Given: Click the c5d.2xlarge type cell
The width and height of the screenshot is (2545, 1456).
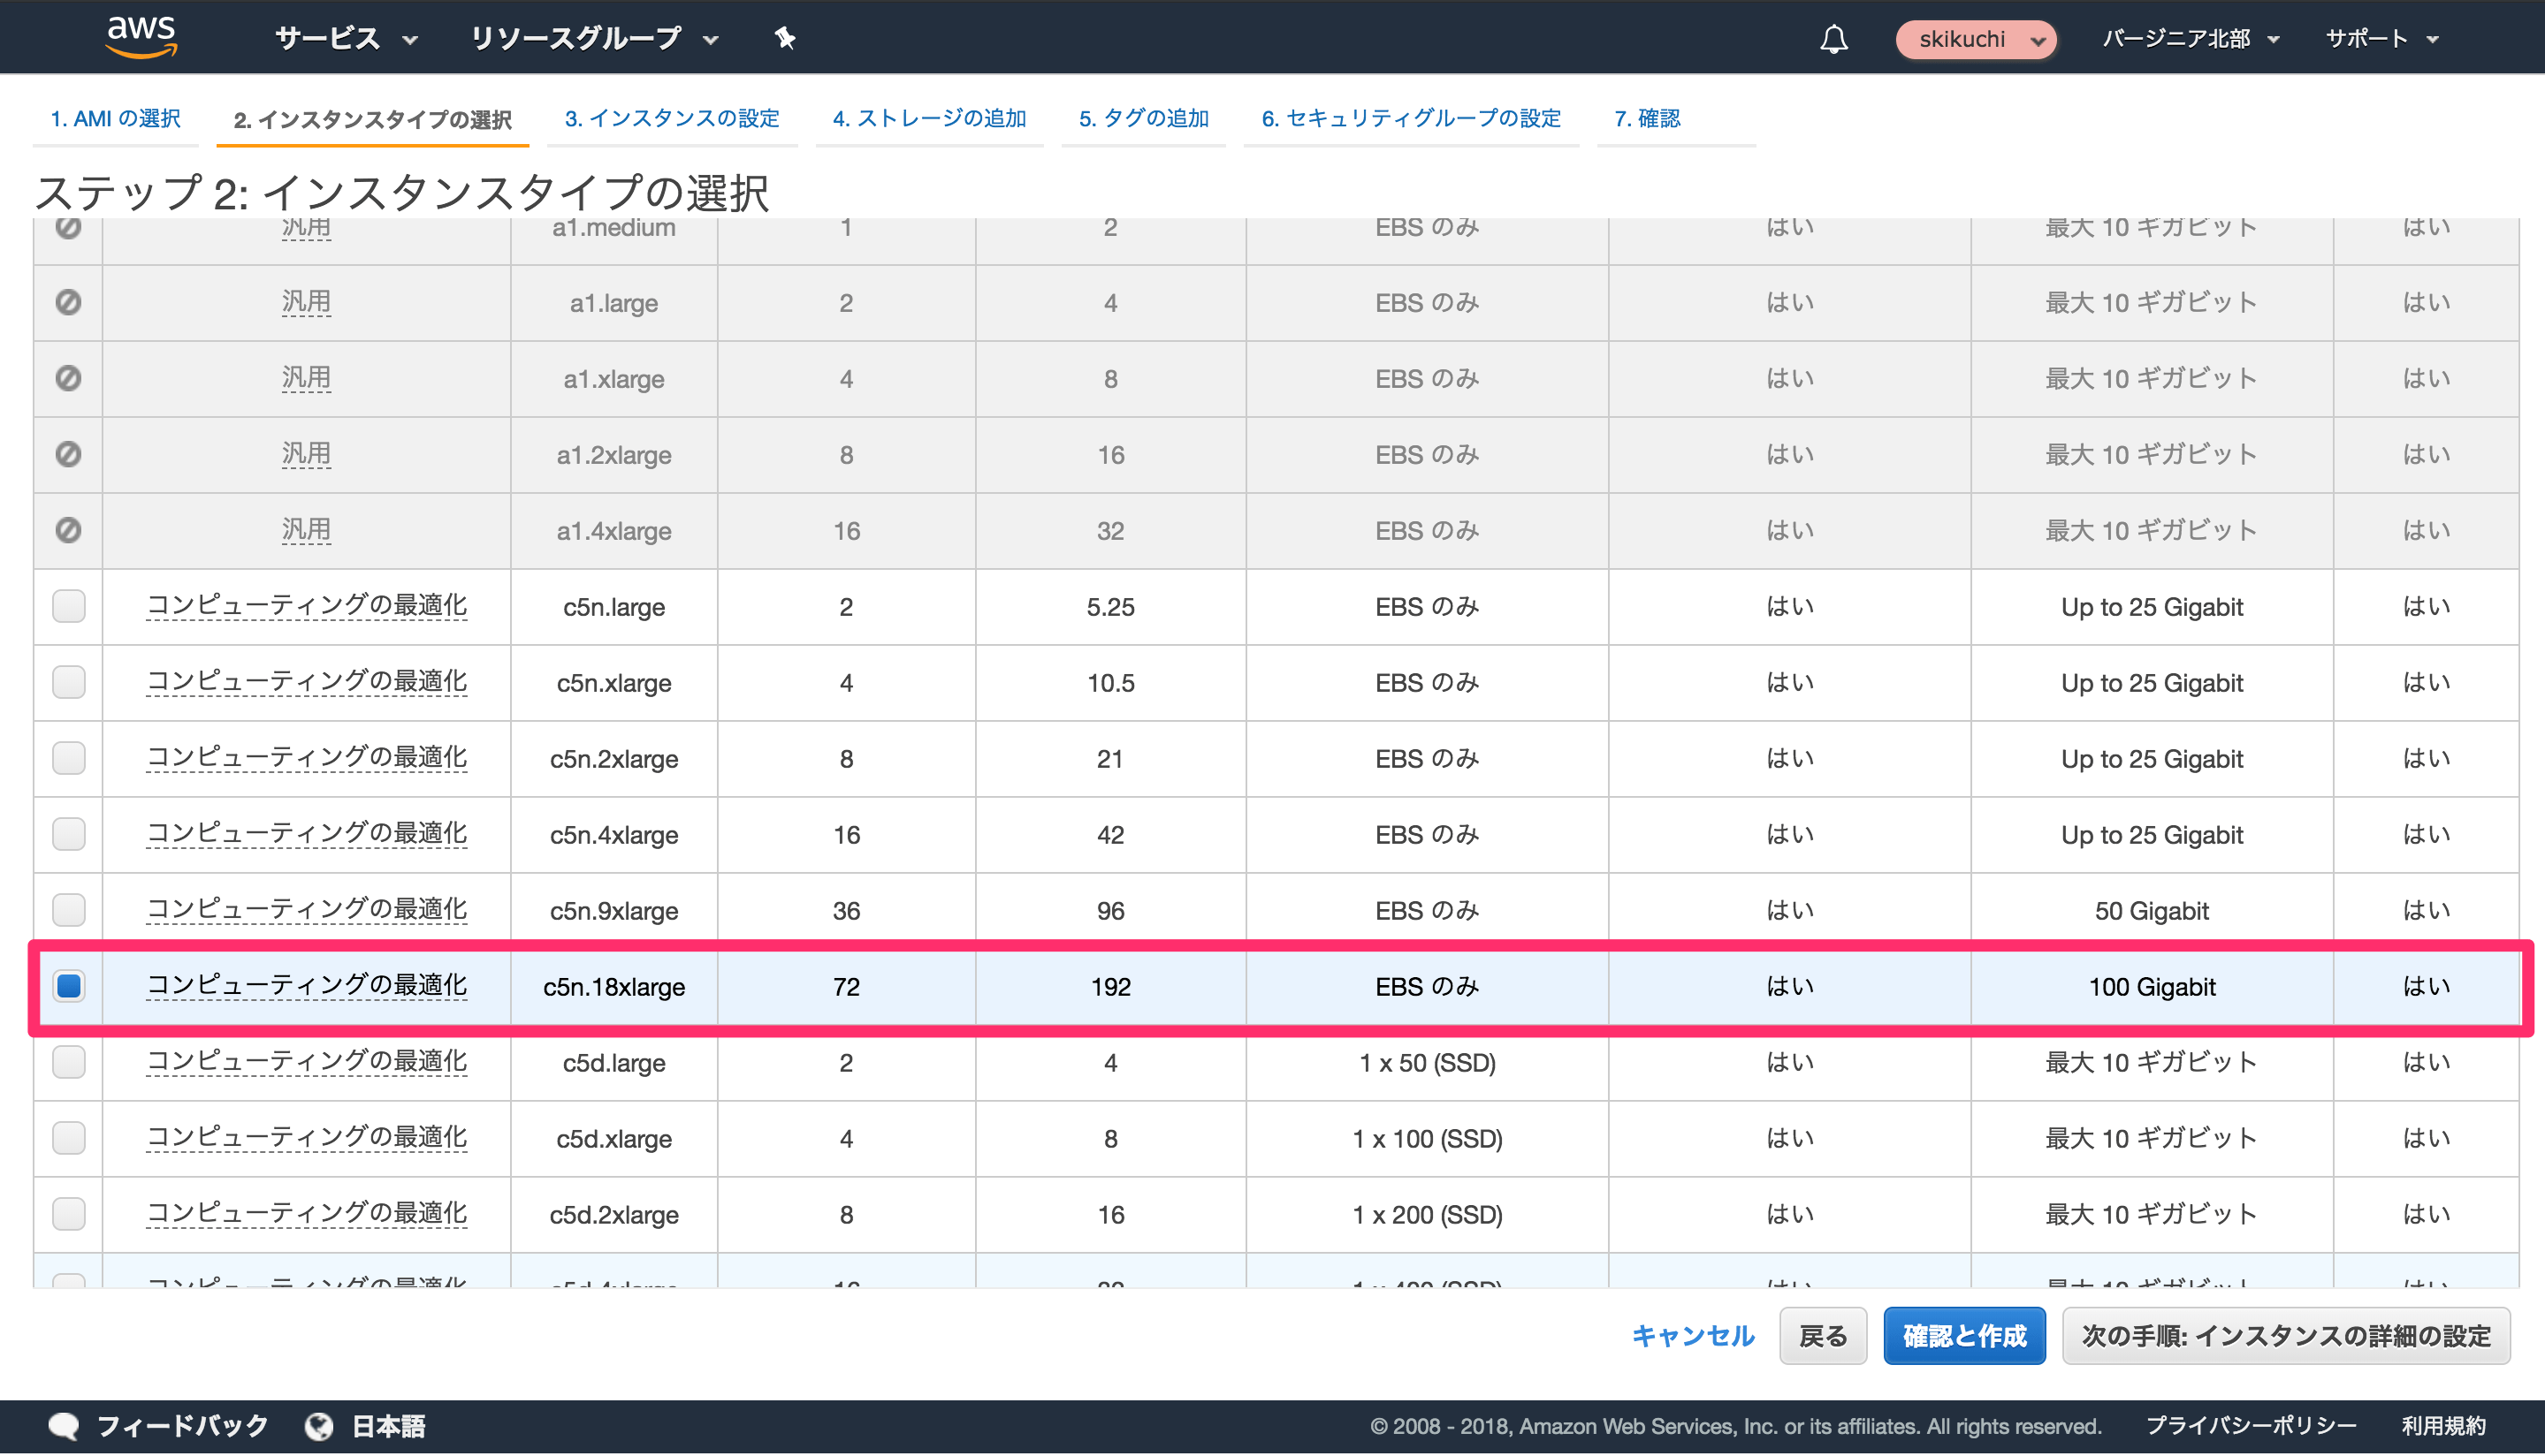Looking at the screenshot, I should click(x=614, y=1215).
